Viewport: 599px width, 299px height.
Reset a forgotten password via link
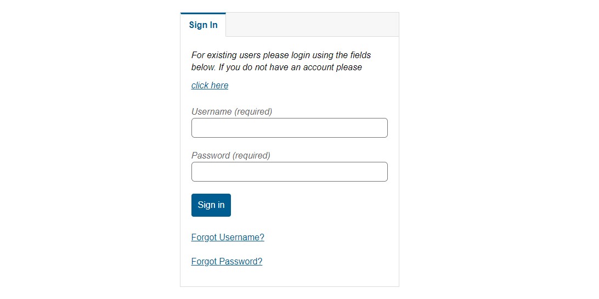point(227,262)
